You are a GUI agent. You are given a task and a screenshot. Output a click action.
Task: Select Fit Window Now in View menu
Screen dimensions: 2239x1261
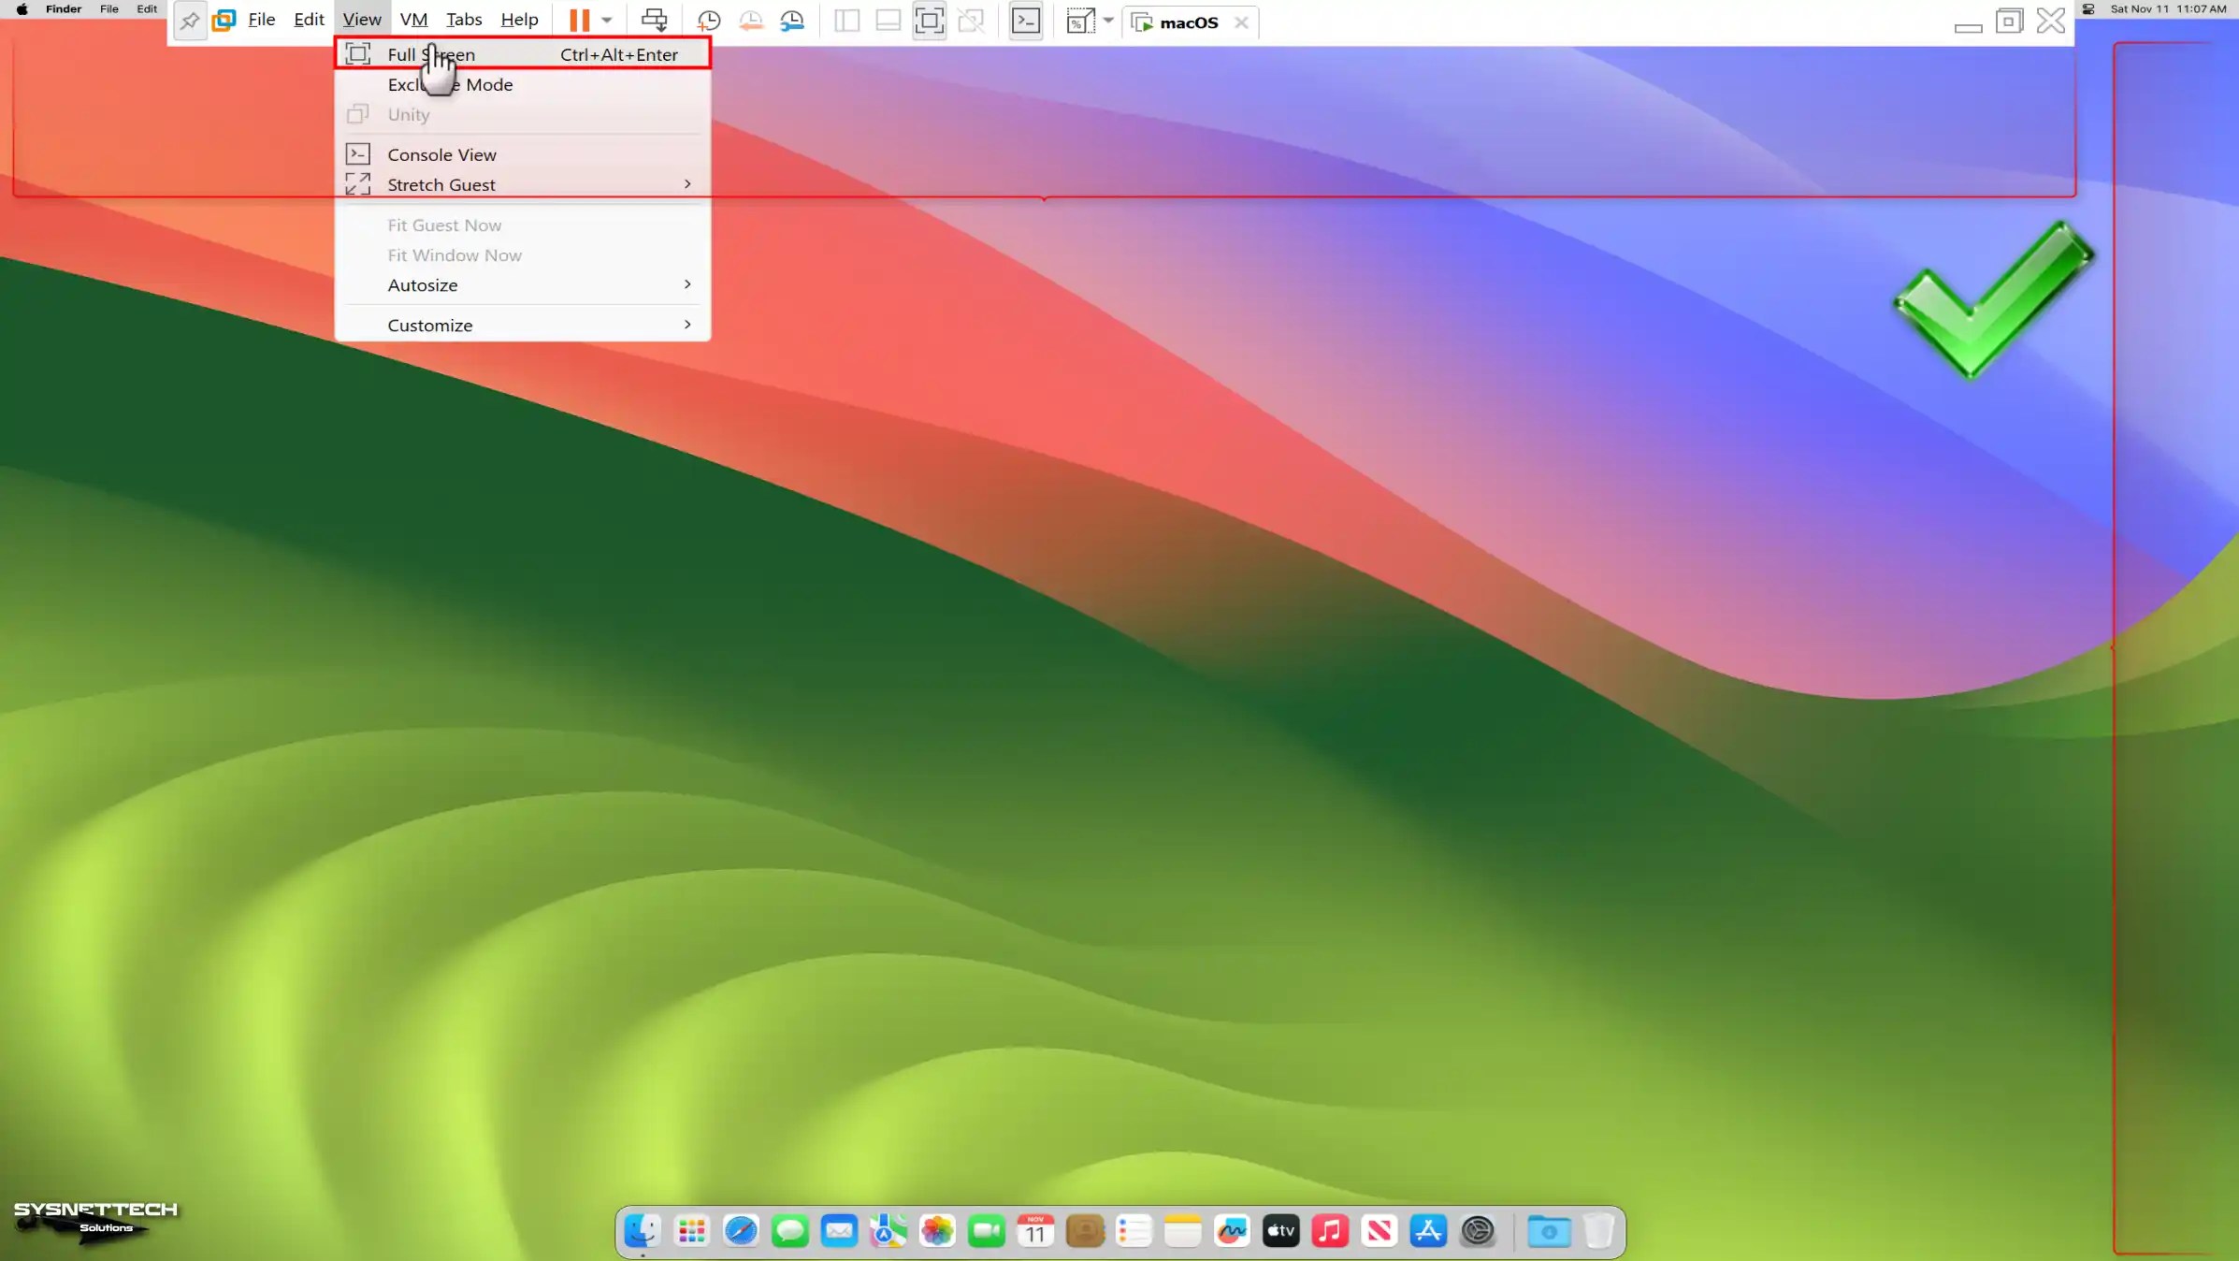pos(455,254)
